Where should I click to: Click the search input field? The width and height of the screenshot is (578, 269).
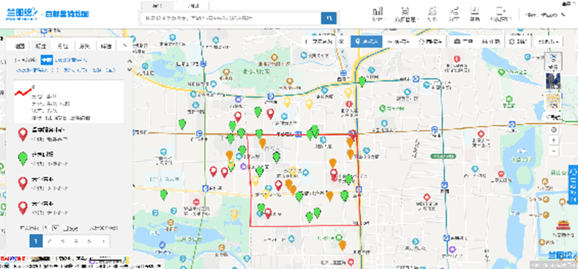pyautogui.click(x=231, y=18)
